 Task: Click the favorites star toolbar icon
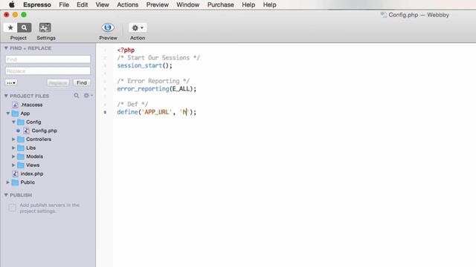tap(10, 27)
